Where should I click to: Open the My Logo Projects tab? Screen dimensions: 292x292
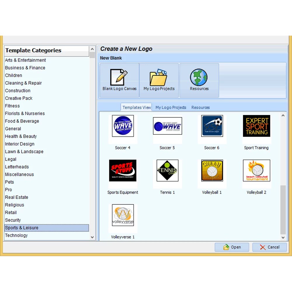click(171, 107)
